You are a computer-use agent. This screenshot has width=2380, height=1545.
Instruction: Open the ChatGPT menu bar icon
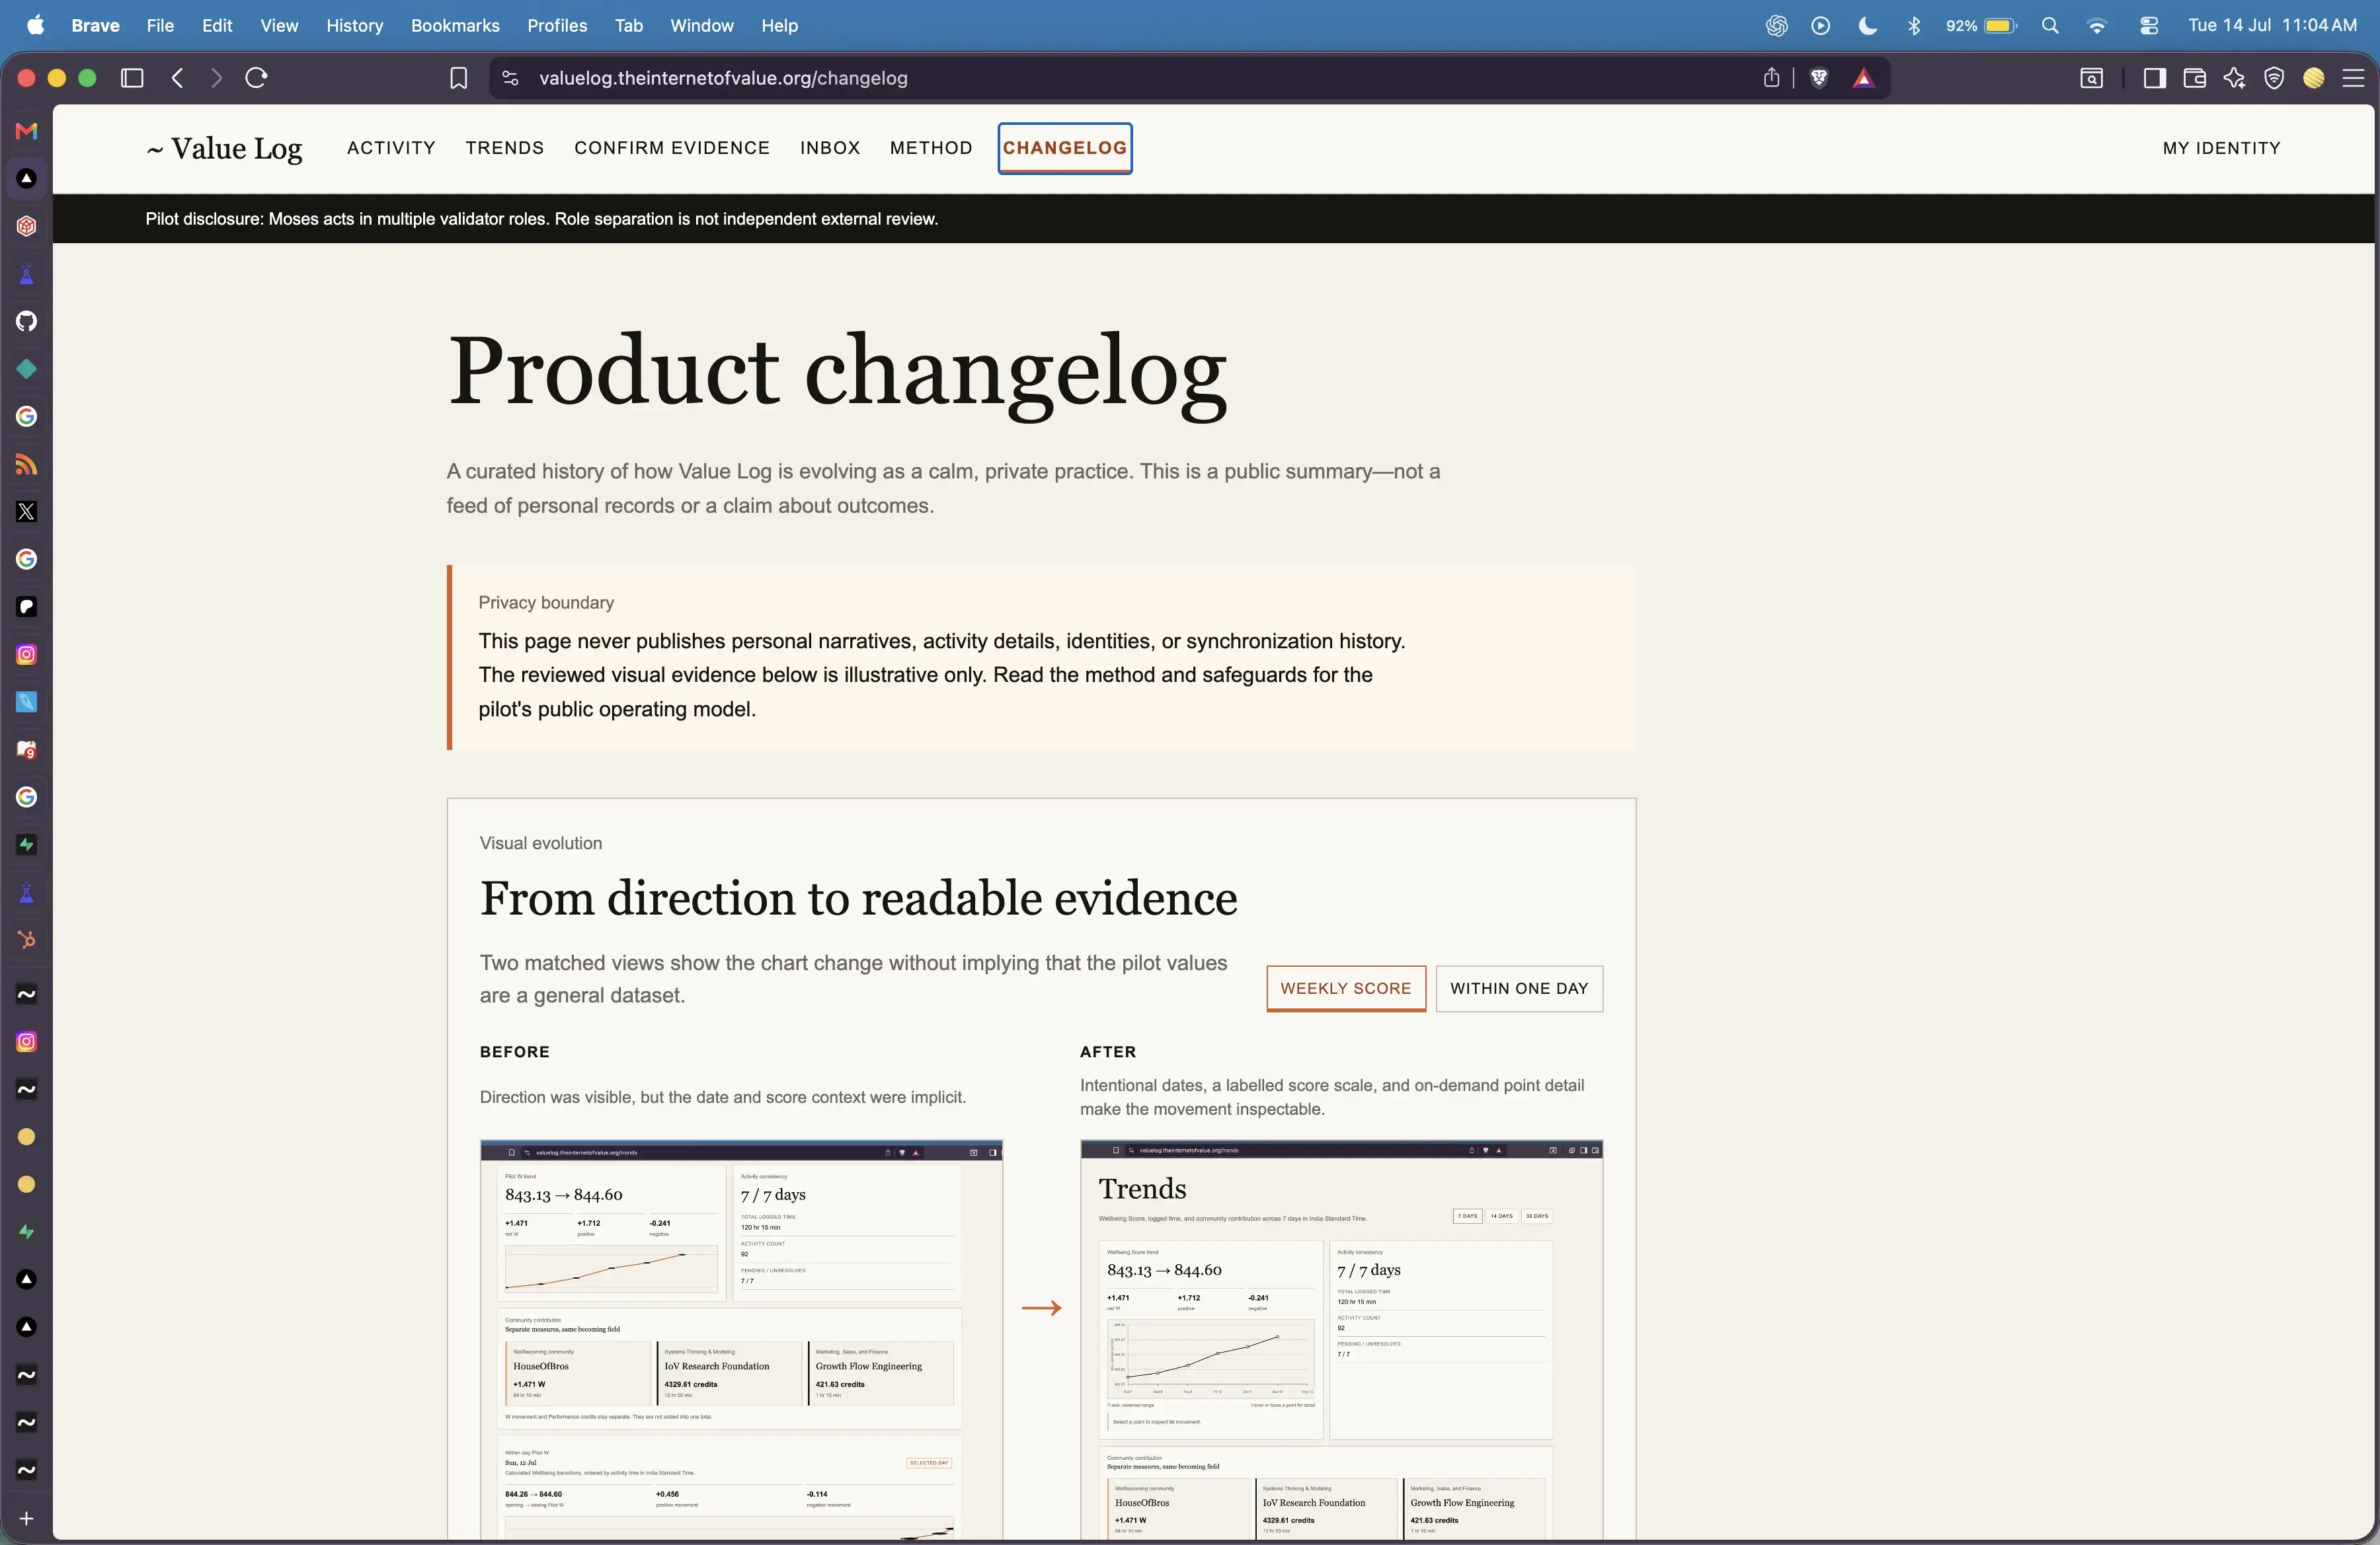point(1776,26)
